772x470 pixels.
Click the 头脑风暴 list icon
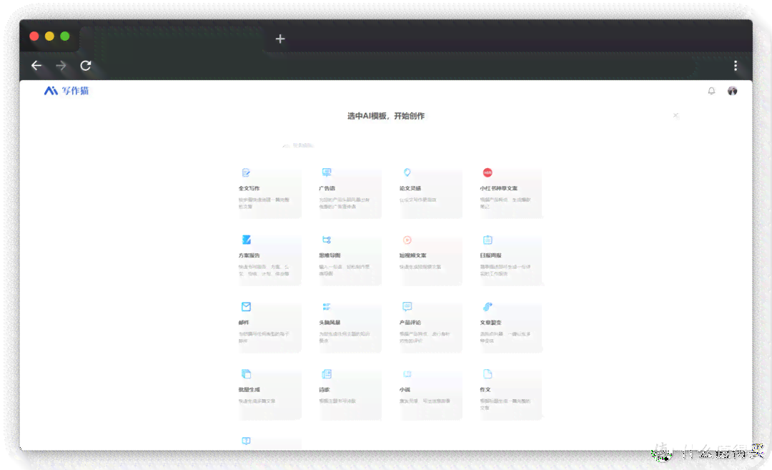tap(327, 306)
